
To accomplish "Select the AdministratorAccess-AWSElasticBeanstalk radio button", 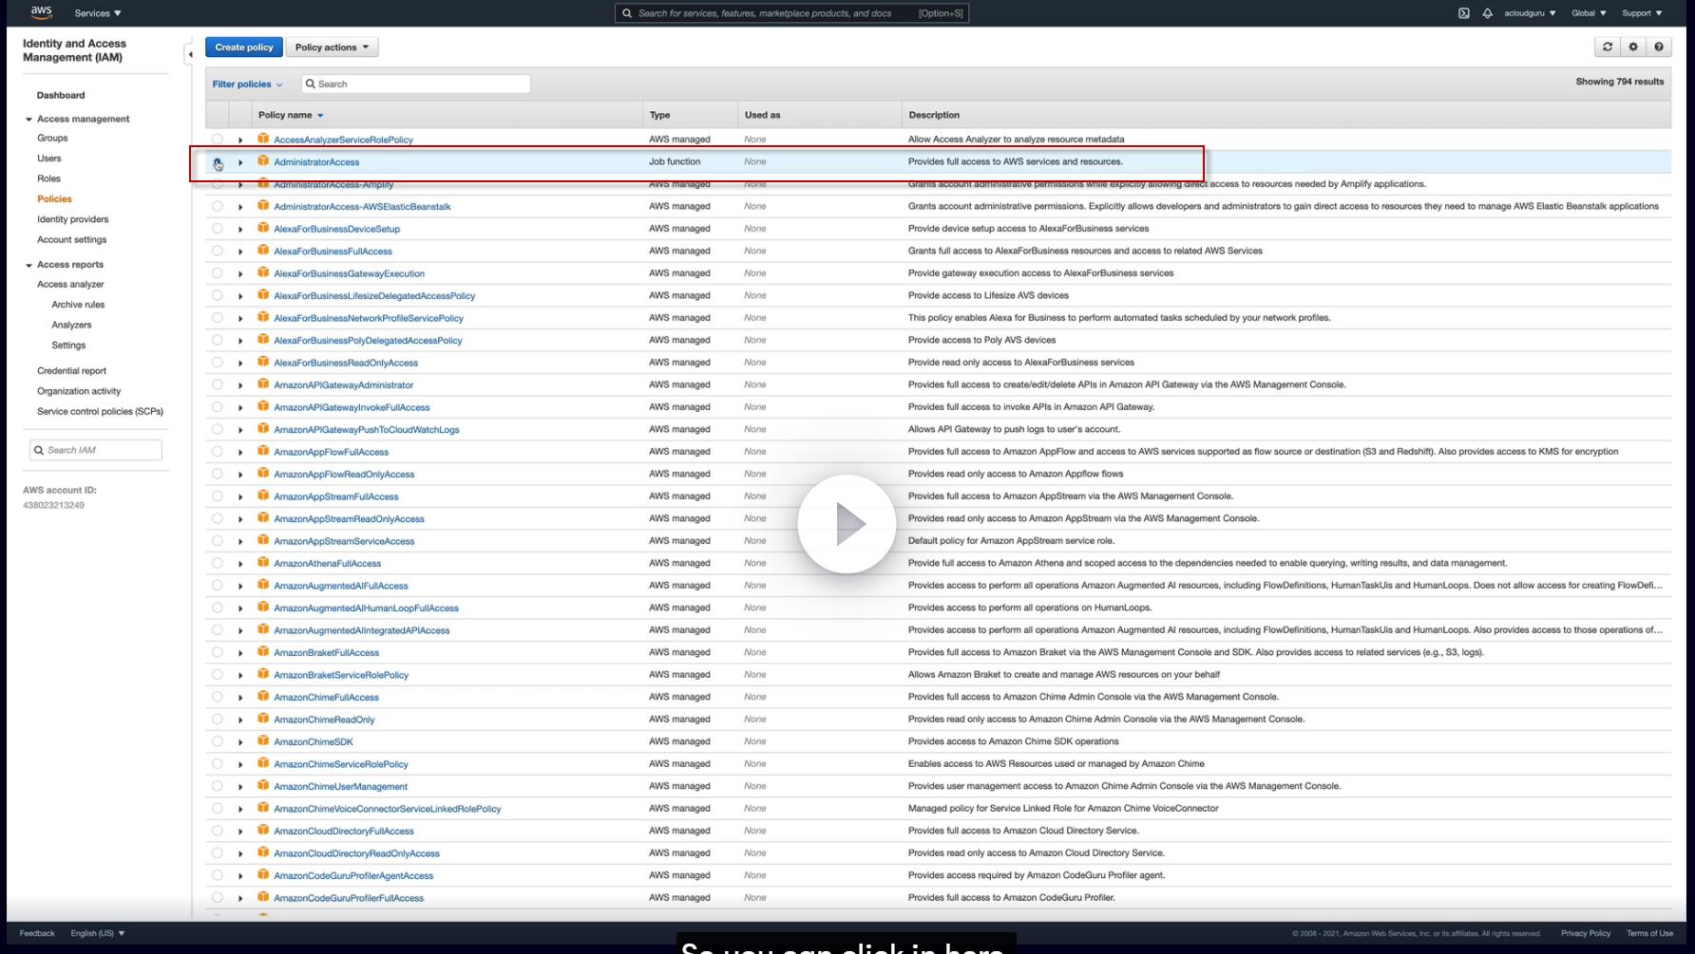I will point(218,206).
